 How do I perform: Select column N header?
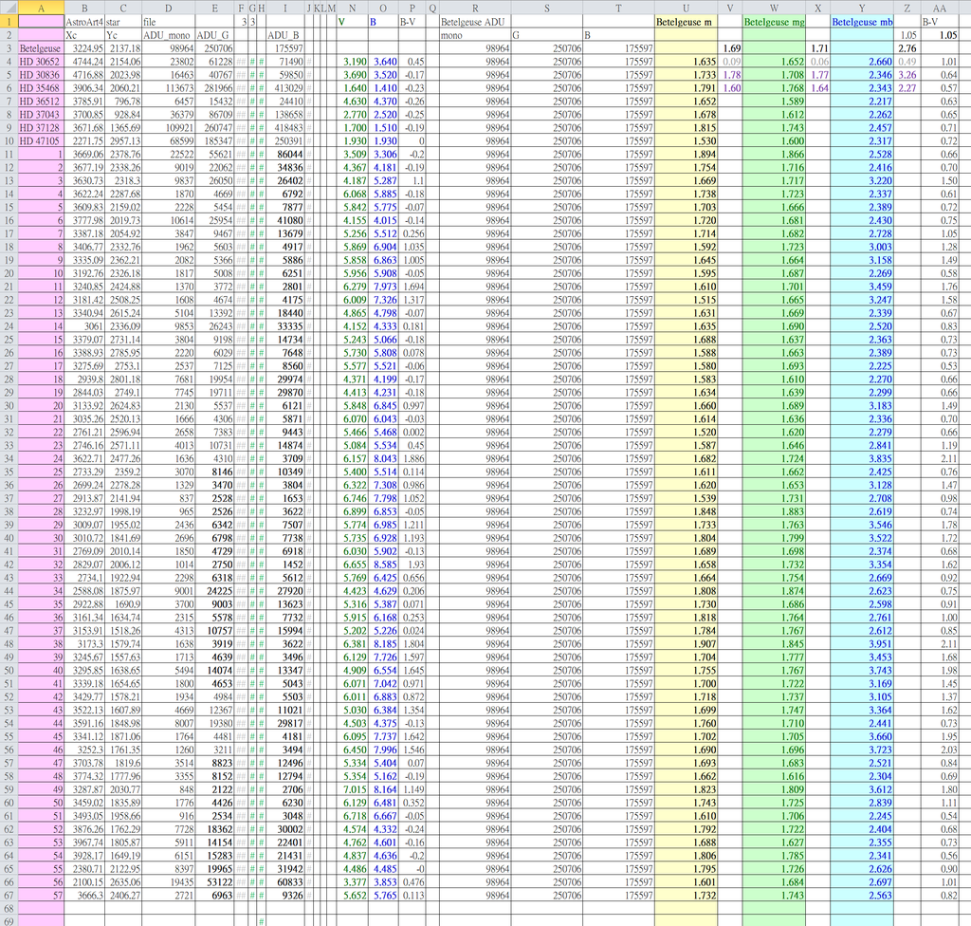coord(353,8)
